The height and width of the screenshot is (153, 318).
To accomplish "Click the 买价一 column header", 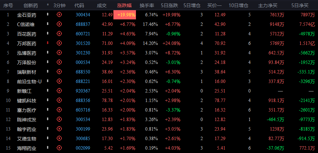I will 215,5.
